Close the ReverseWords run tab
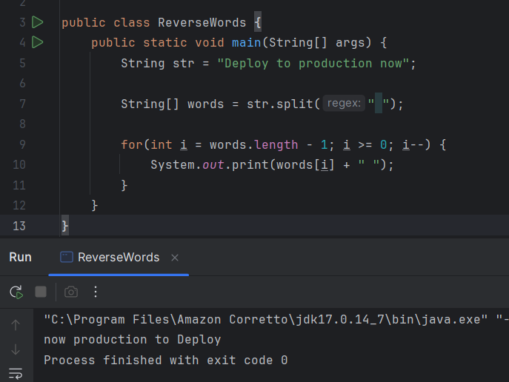 [x=175, y=258]
